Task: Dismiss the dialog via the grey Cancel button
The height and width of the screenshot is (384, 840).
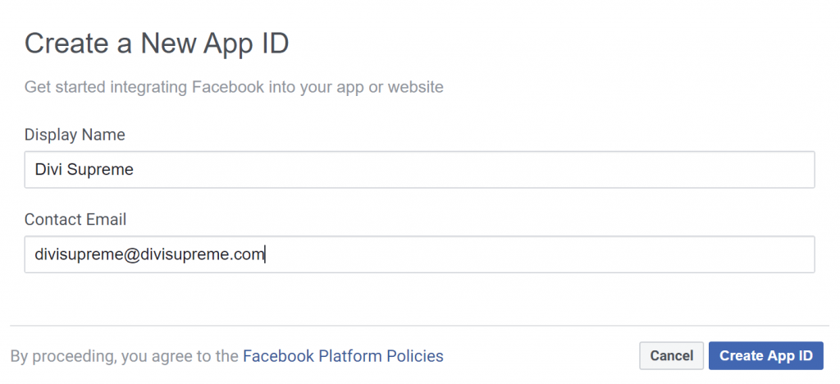Action: pyautogui.click(x=671, y=355)
